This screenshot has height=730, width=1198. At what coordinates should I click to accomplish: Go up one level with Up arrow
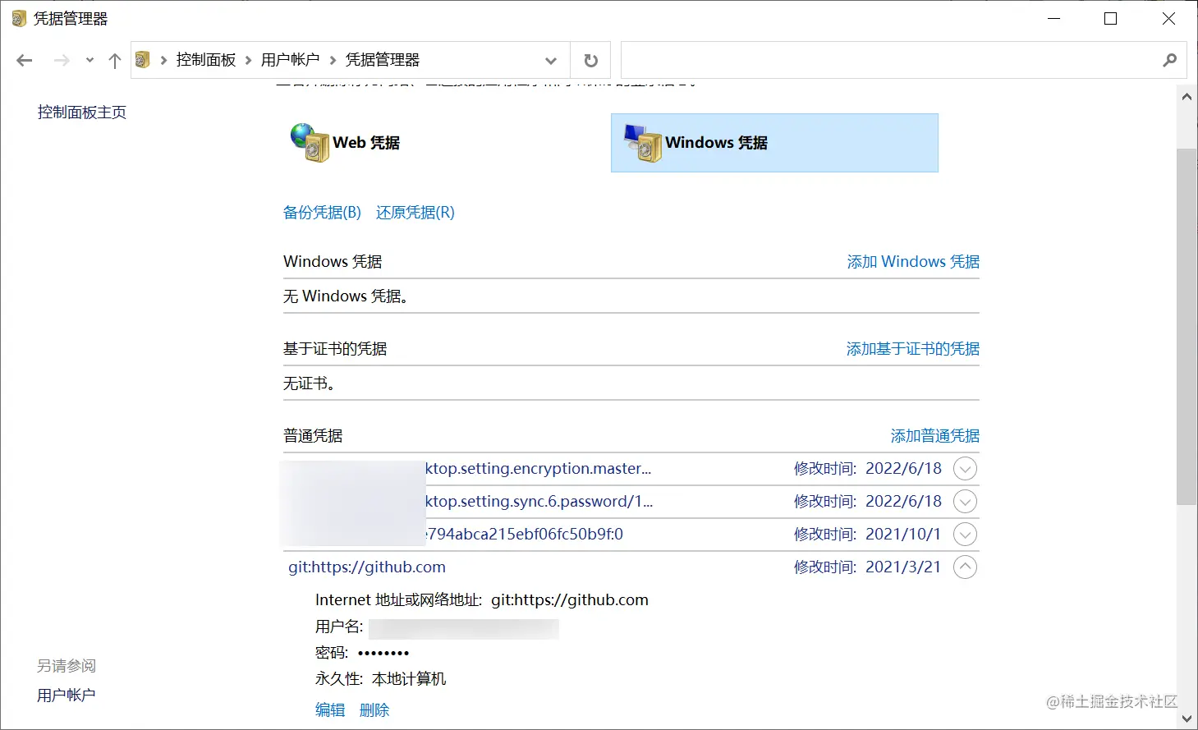pos(115,60)
